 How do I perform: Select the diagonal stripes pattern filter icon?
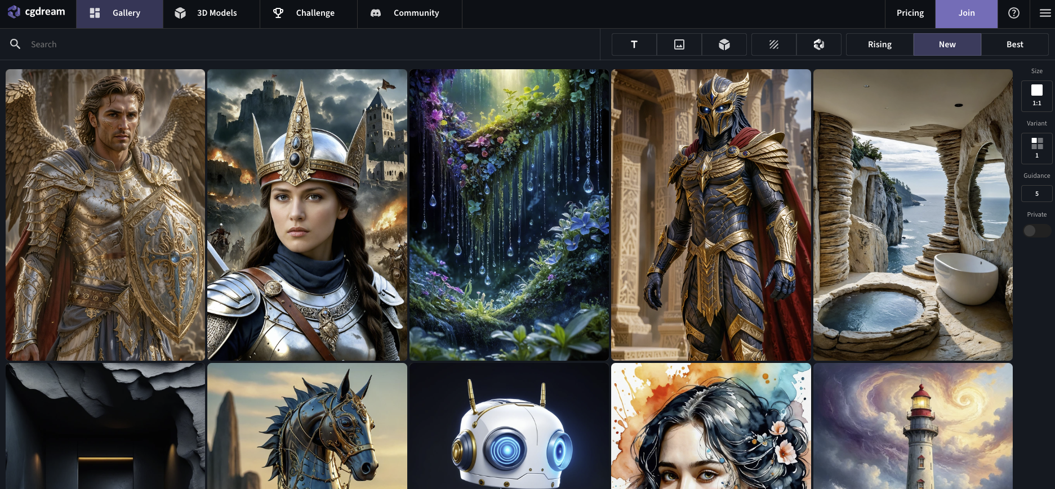774,44
